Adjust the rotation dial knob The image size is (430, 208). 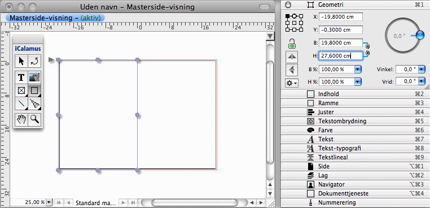tap(420, 35)
